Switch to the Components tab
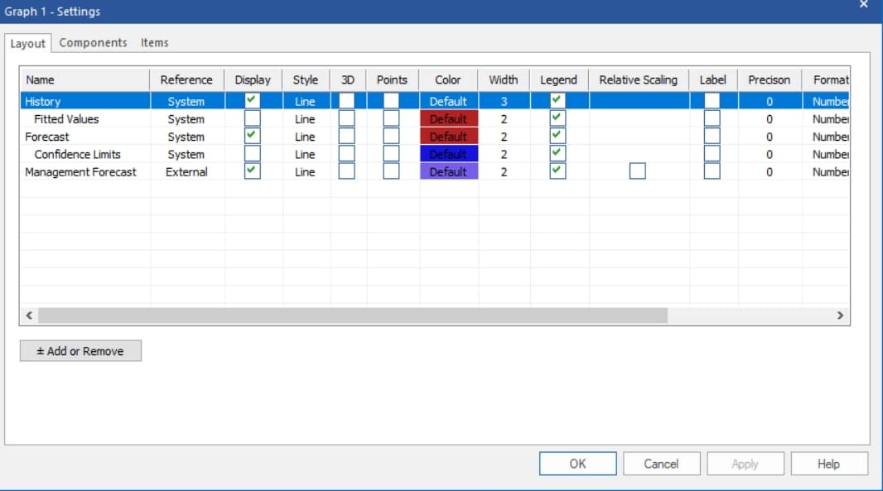Image resolution: width=883 pixels, height=491 pixels. 93,42
